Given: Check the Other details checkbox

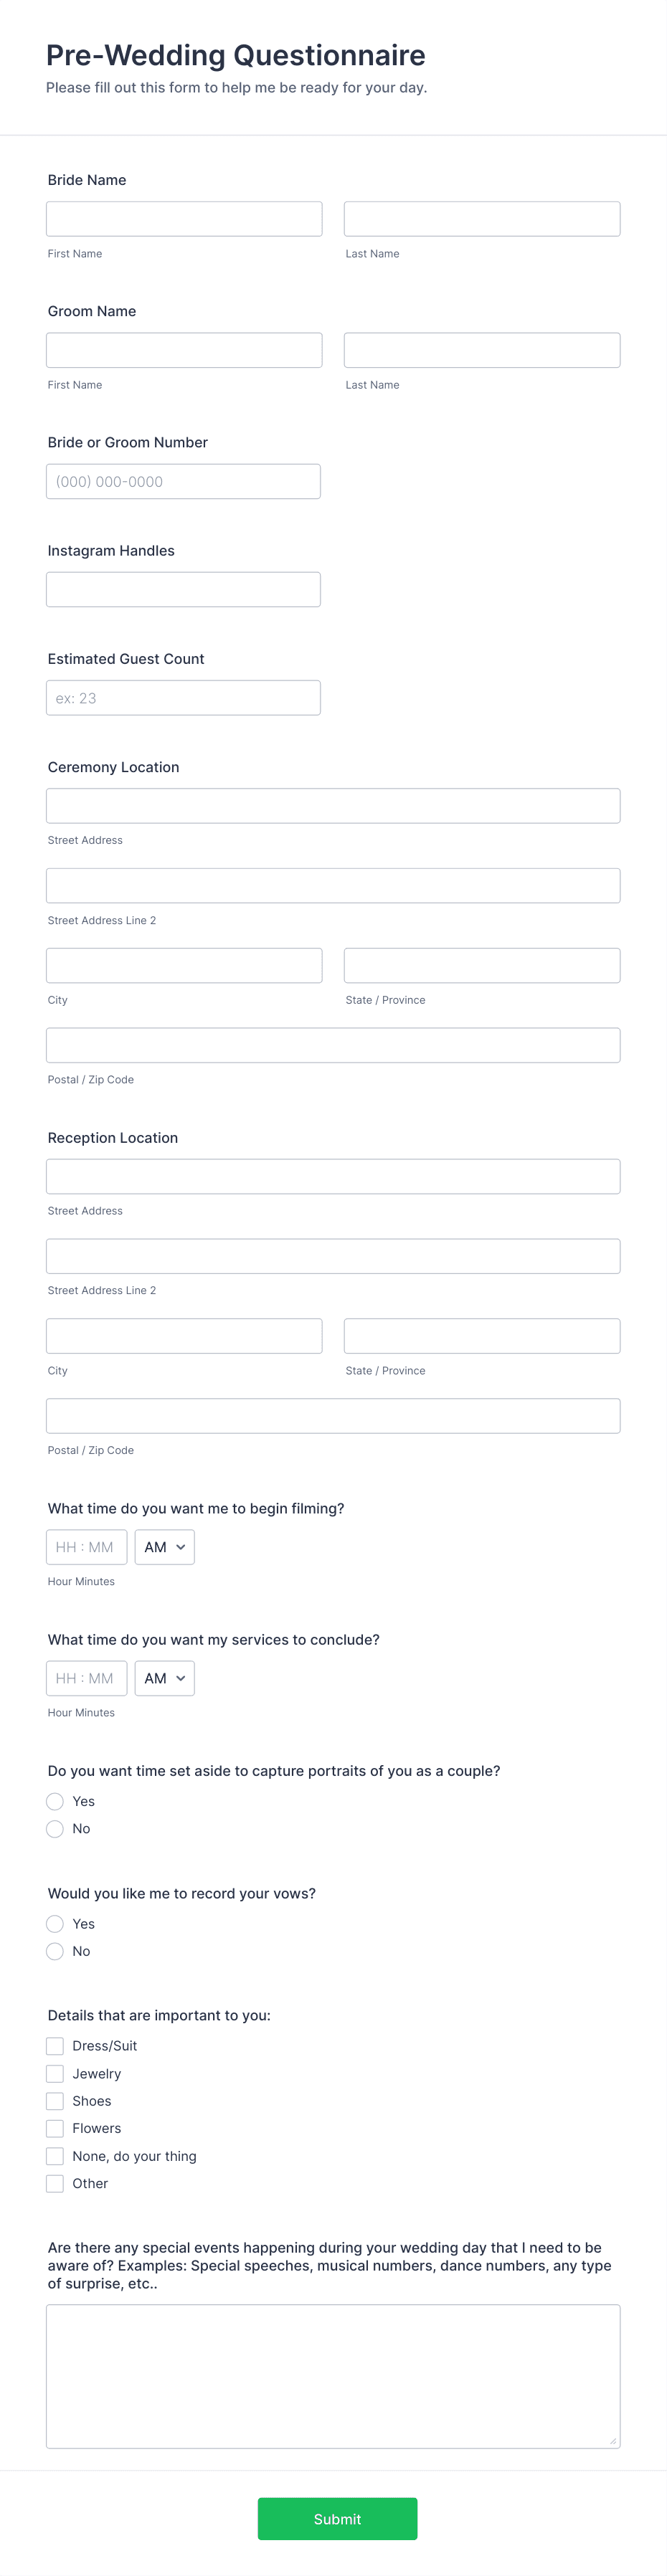Looking at the screenshot, I should point(56,2183).
